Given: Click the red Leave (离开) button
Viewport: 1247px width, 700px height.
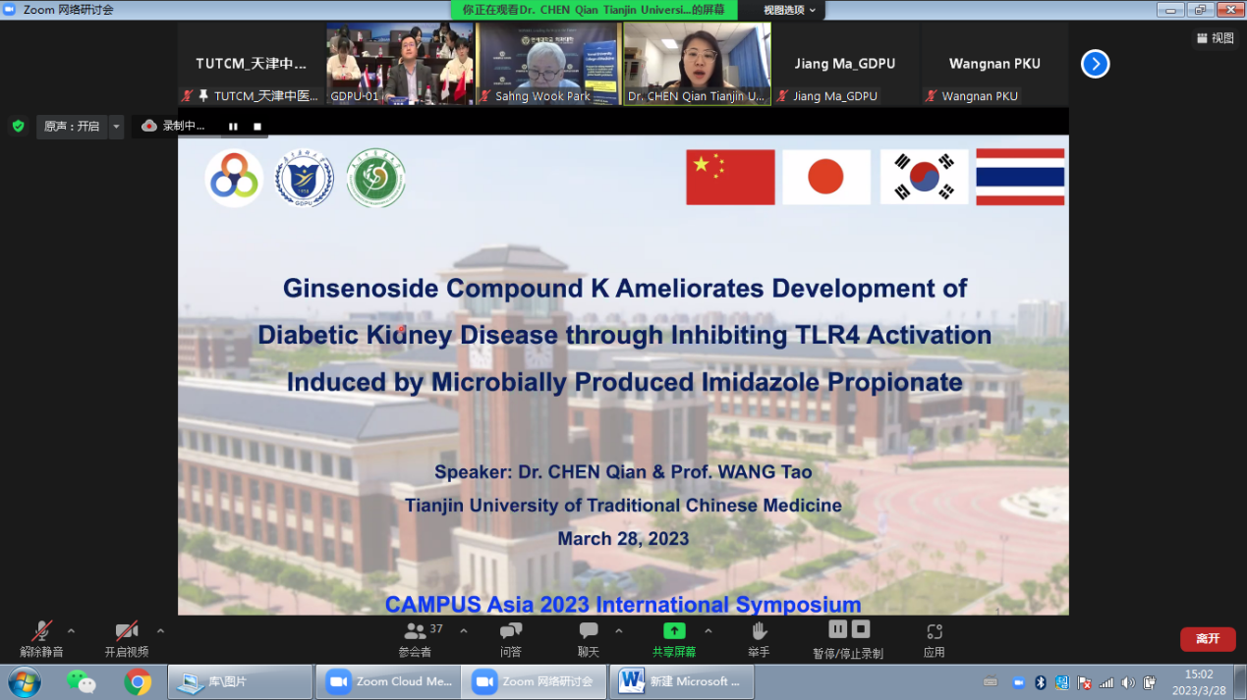Looking at the screenshot, I should pos(1207,639).
